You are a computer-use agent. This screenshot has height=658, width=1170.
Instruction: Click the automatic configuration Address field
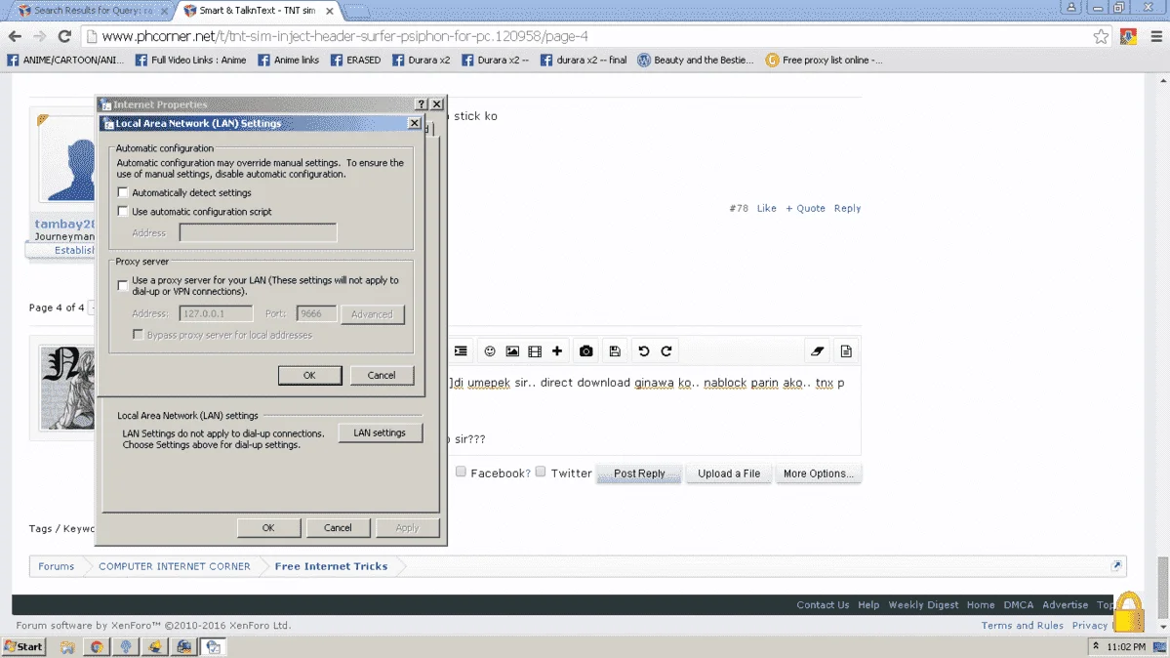point(259,233)
